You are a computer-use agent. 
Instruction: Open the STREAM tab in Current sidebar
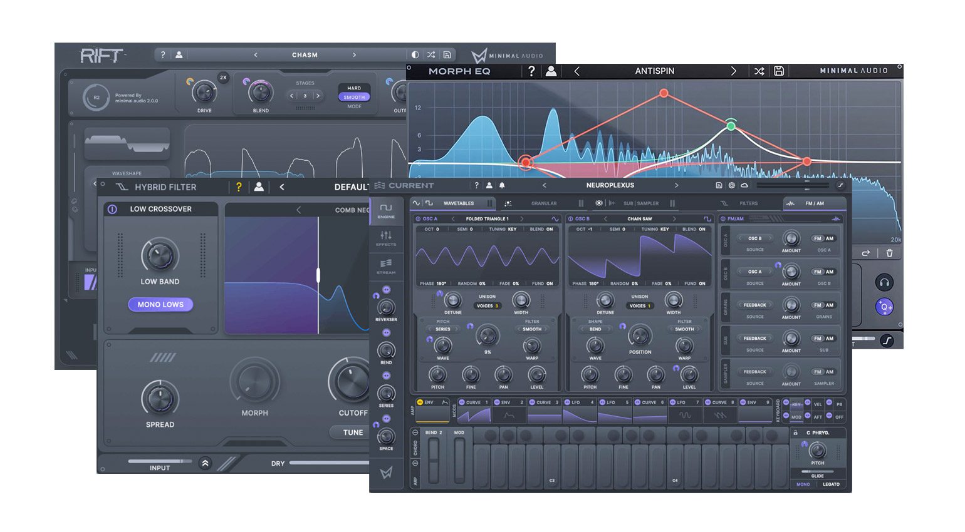pos(386,266)
